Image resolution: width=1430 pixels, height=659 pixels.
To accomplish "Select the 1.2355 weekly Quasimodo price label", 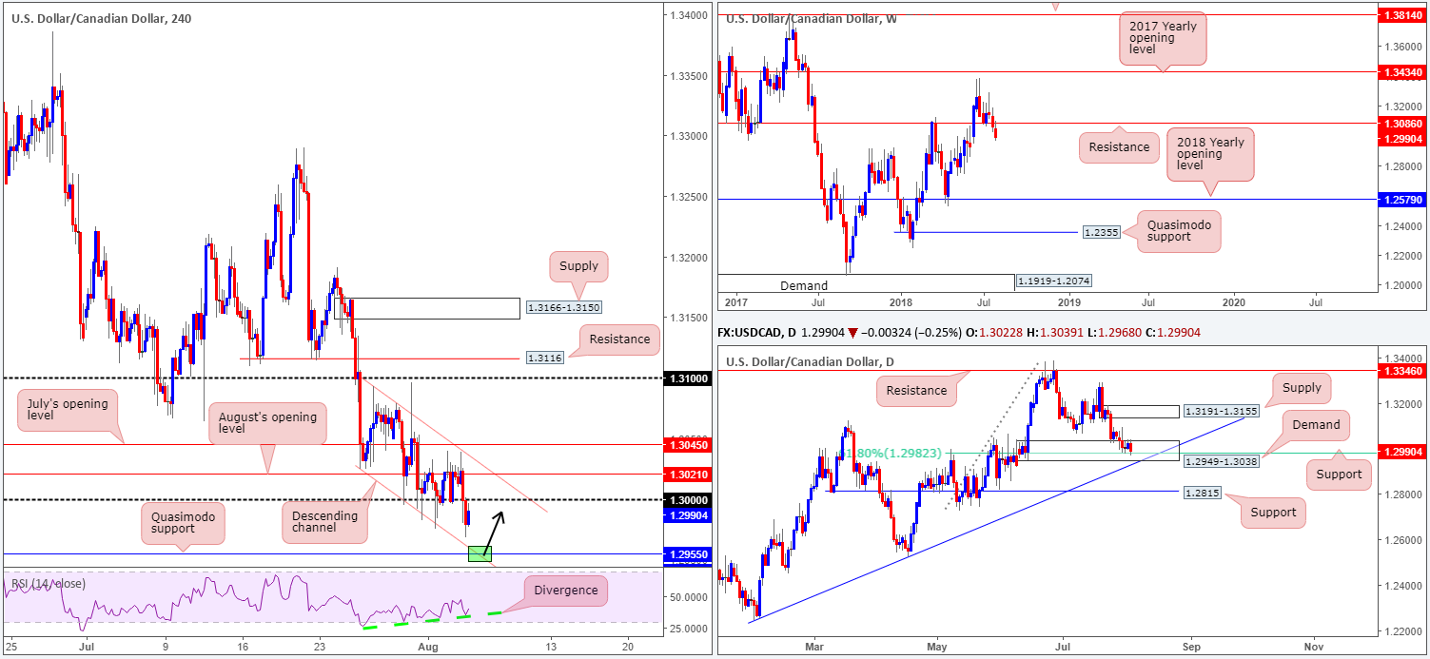I will 1102,232.
